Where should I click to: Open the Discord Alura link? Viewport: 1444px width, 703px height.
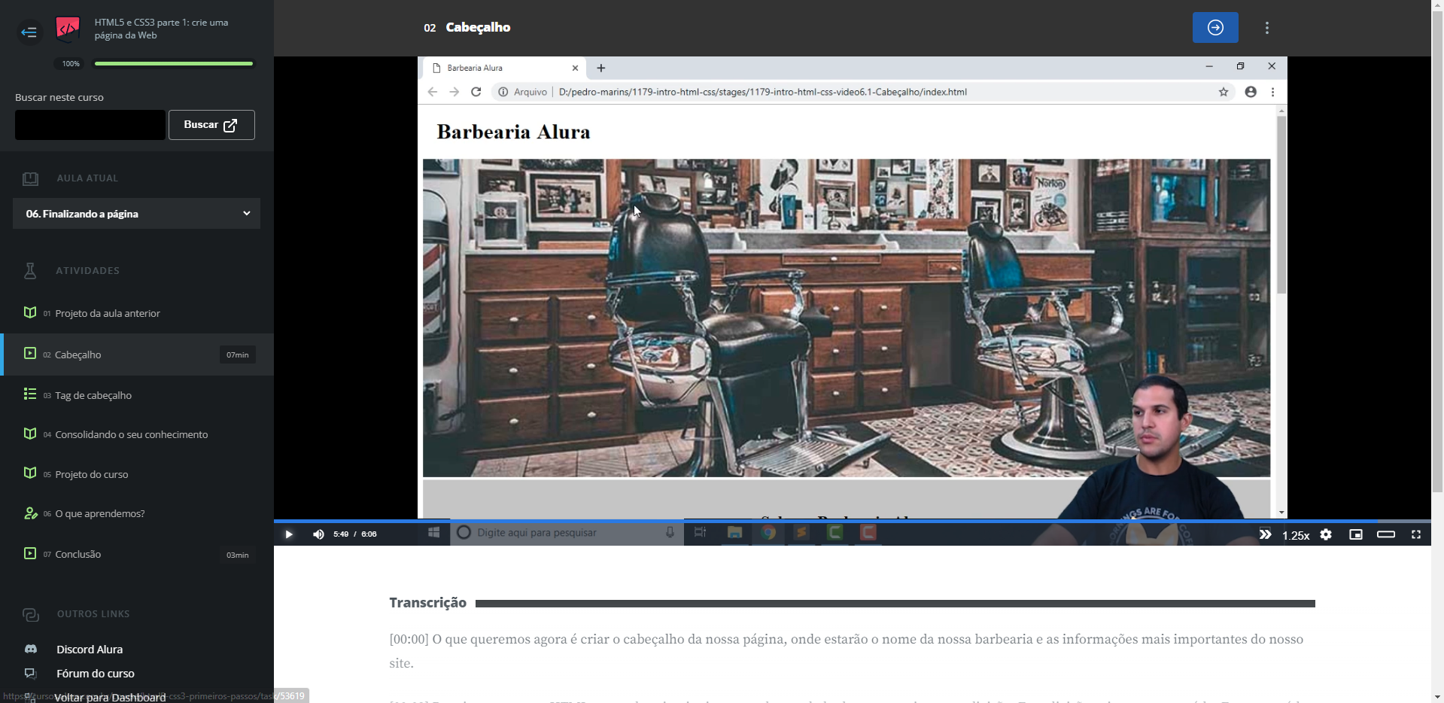(90, 650)
